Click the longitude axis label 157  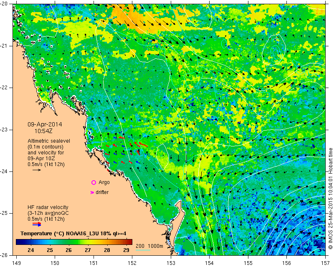click(326, 263)
